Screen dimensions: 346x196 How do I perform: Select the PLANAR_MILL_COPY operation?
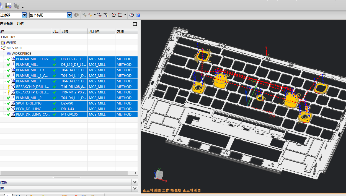coord(32,59)
